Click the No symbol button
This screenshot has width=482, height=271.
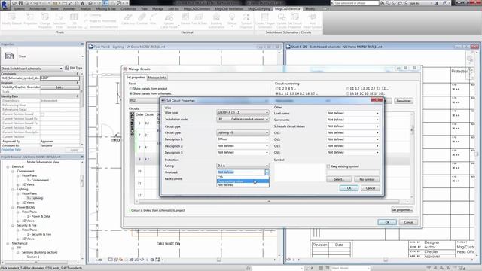[367, 179]
